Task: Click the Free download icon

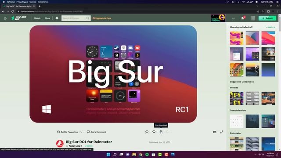Action: (x=161, y=132)
